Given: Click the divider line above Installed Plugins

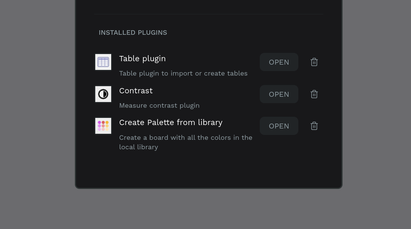Looking at the screenshot, I should click(x=208, y=14).
